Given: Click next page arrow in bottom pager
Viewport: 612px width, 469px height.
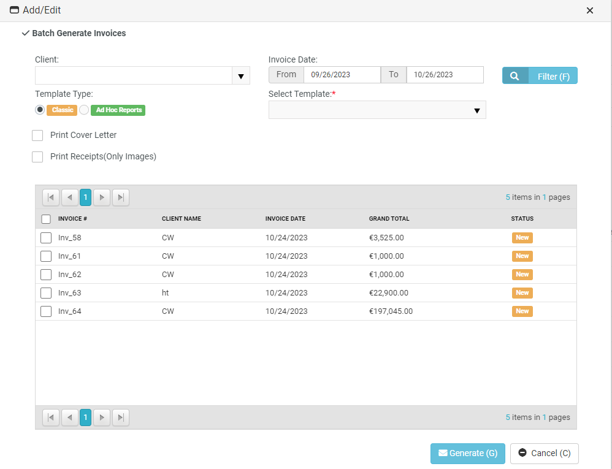Looking at the screenshot, I should coord(102,418).
